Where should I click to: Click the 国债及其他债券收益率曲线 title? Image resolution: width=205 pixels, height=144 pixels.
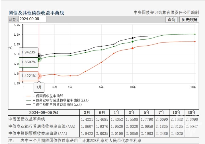36,13
